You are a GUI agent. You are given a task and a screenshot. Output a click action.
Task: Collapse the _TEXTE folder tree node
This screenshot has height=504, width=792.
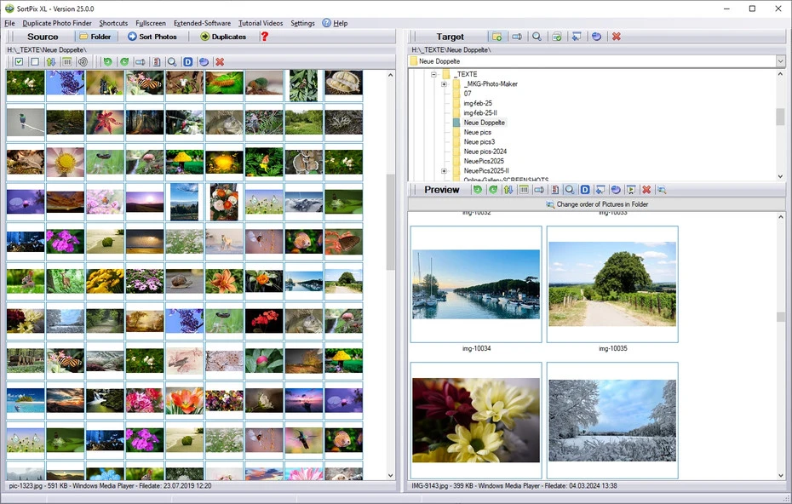click(433, 75)
